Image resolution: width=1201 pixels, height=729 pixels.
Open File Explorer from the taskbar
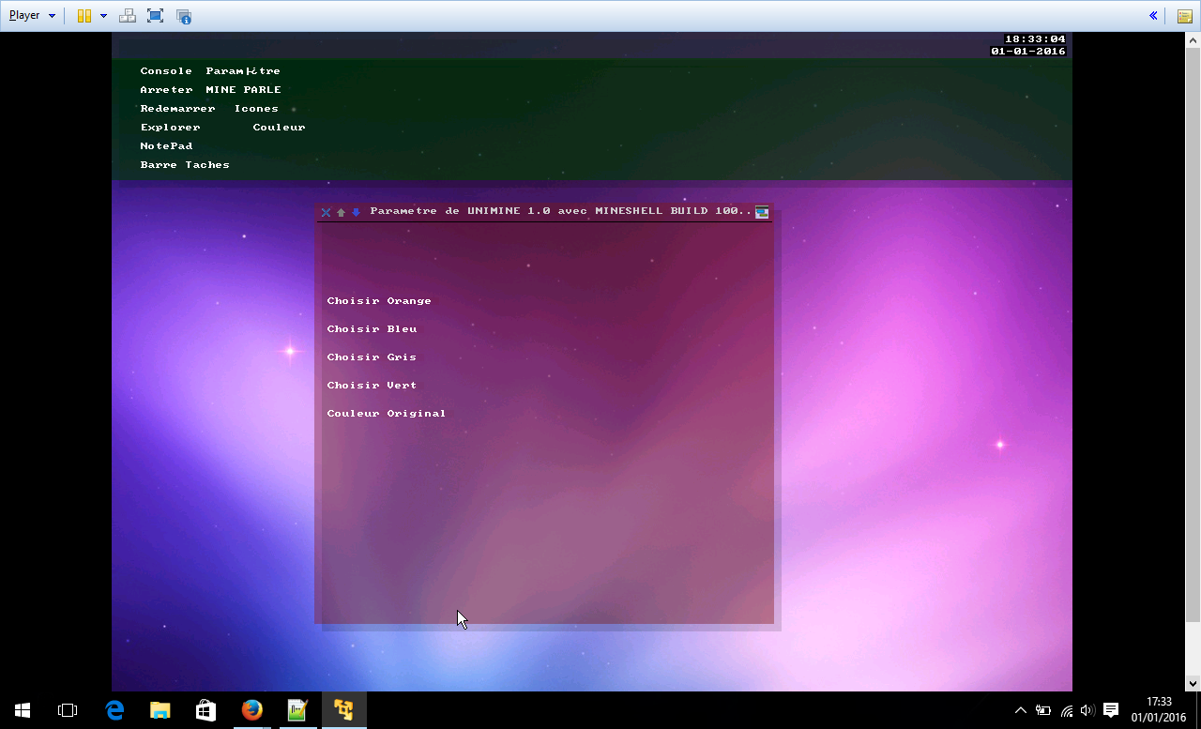[x=160, y=710]
